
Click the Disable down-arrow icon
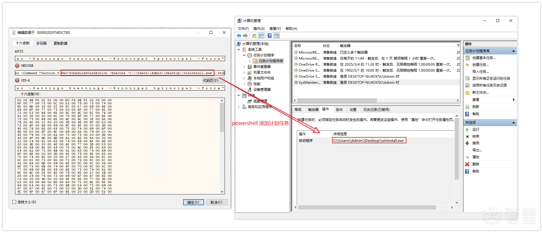(467, 143)
